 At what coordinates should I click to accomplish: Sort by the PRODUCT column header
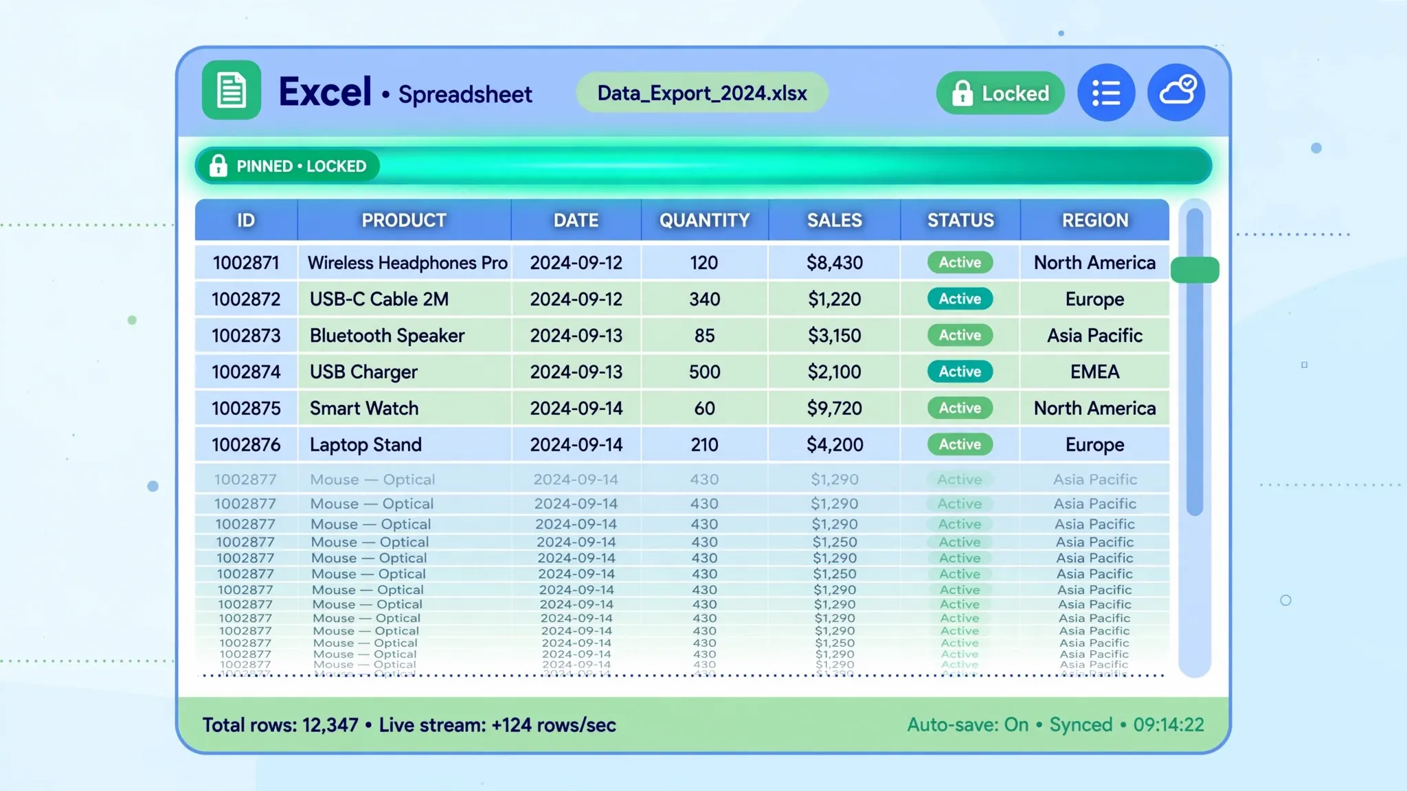tap(404, 220)
